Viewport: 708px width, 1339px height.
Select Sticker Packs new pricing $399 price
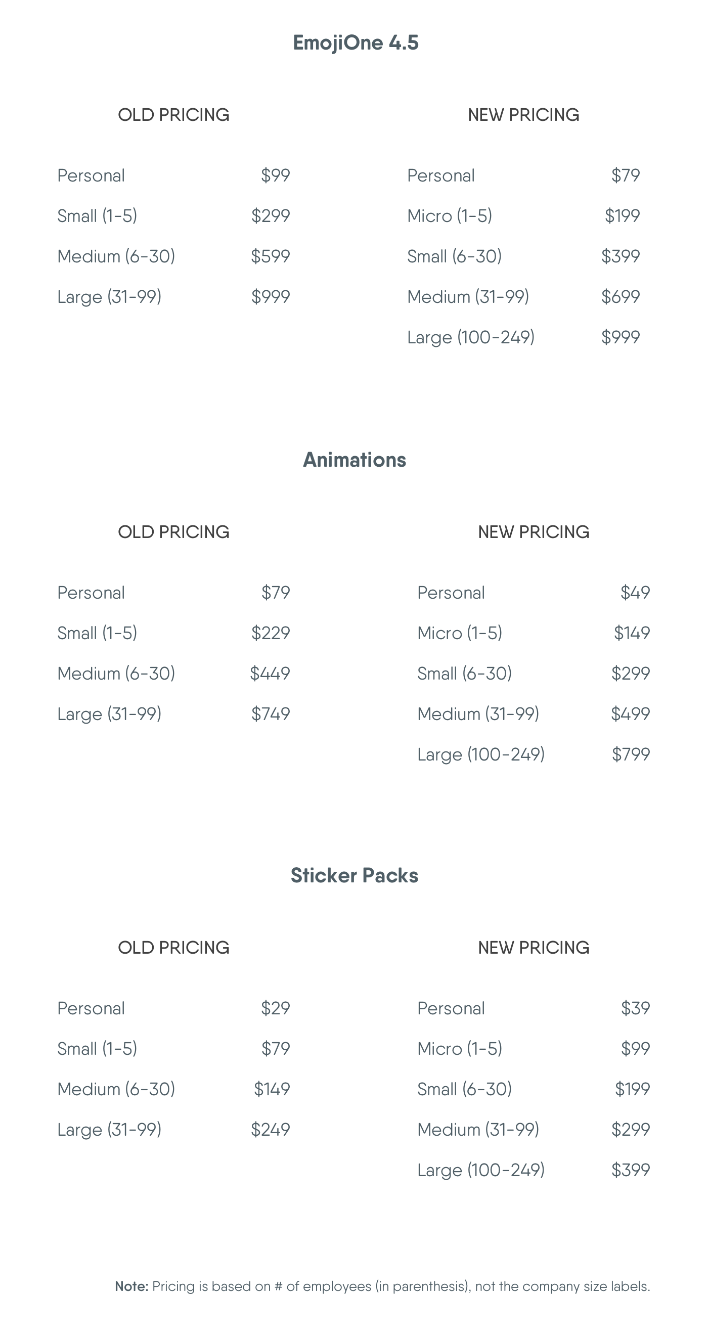[631, 1170]
